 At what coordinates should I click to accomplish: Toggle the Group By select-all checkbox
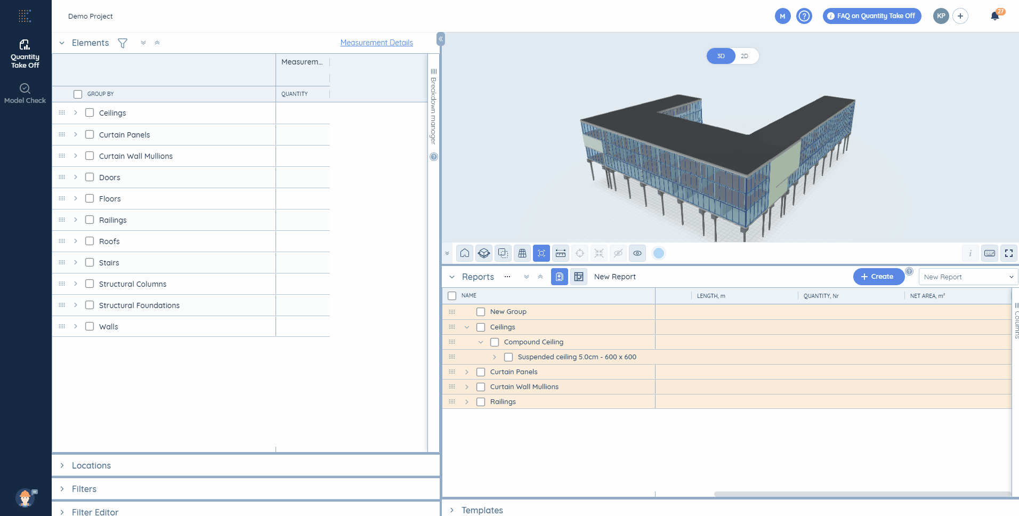pos(78,94)
